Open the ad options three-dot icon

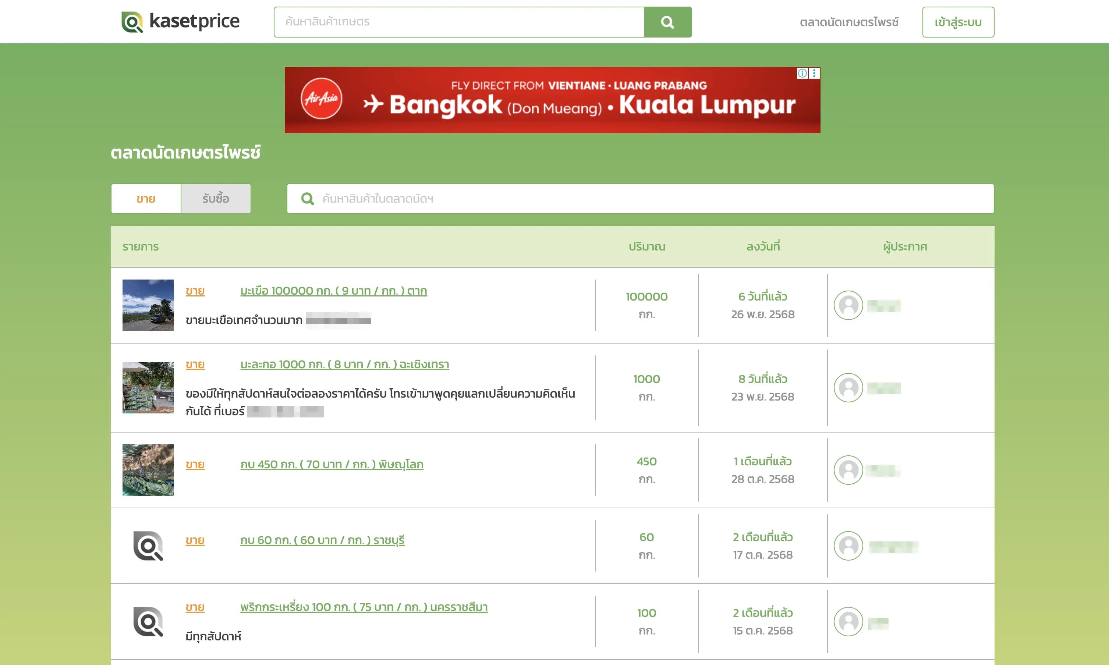point(814,73)
